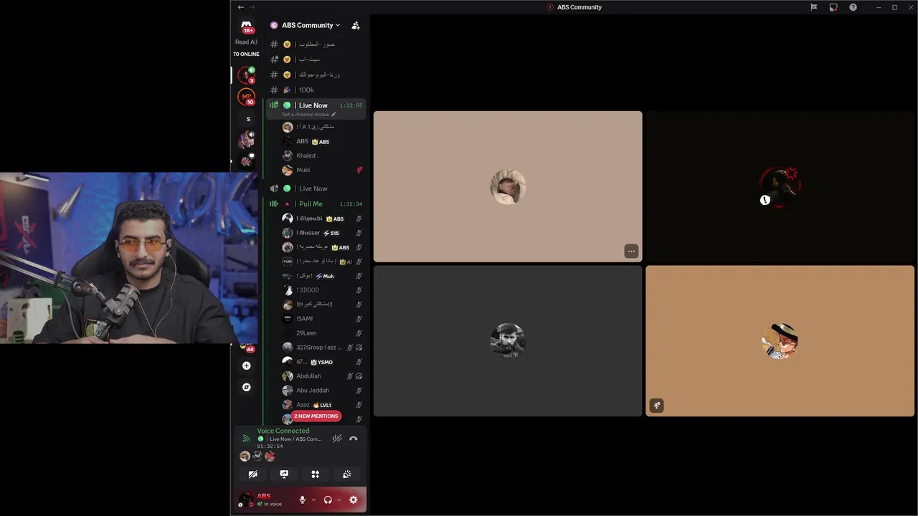Open the activities launcher button
Screen dimensions: 918x516
click(x=316, y=474)
